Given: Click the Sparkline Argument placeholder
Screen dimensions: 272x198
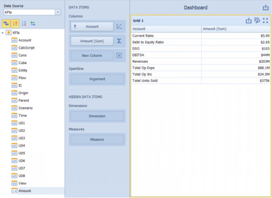Looking at the screenshot, I should pyautogui.click(x=97, y=79).
